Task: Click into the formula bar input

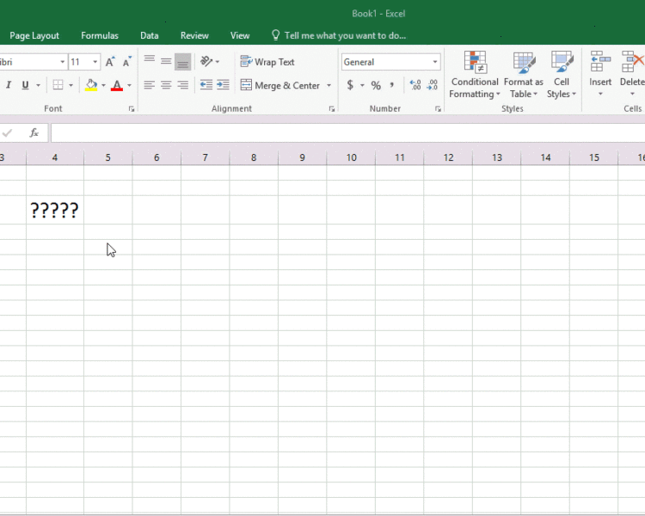Action: [344, 132]
